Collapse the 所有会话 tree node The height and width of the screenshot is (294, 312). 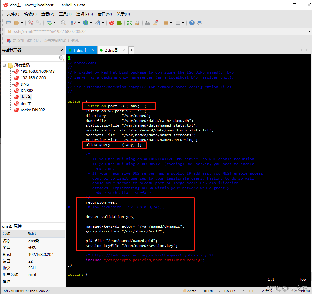pos(4,65)
